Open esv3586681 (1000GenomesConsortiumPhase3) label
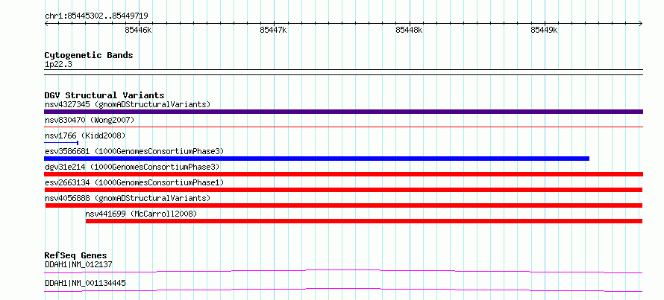664x300 pixels. tap(134, 151)
